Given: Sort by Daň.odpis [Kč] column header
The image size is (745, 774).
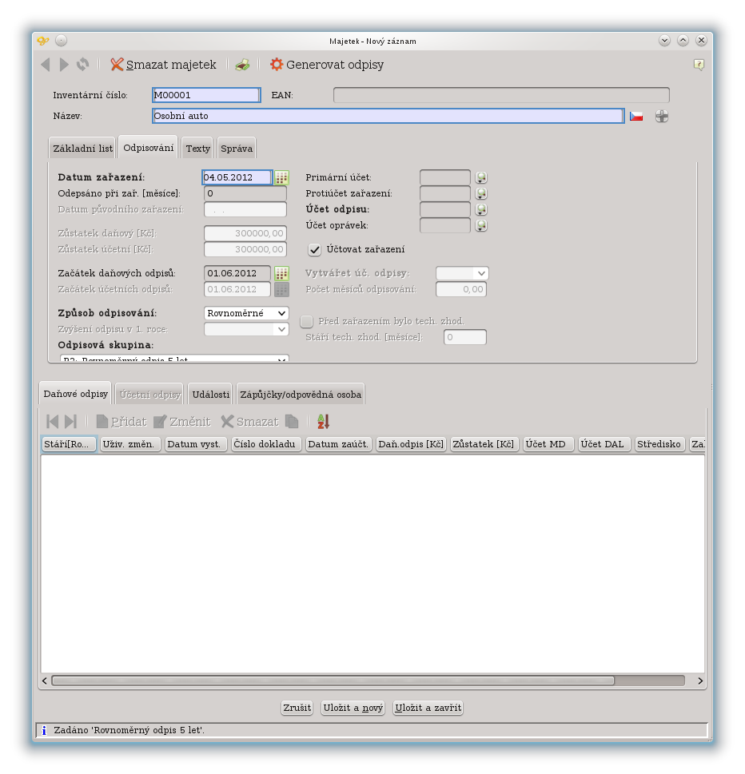Looking at the screenshot, I should click(411, 444).
